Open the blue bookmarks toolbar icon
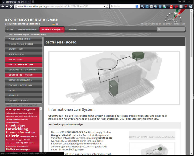The width and height of the screenshot is (194, 156). [147, 7]
